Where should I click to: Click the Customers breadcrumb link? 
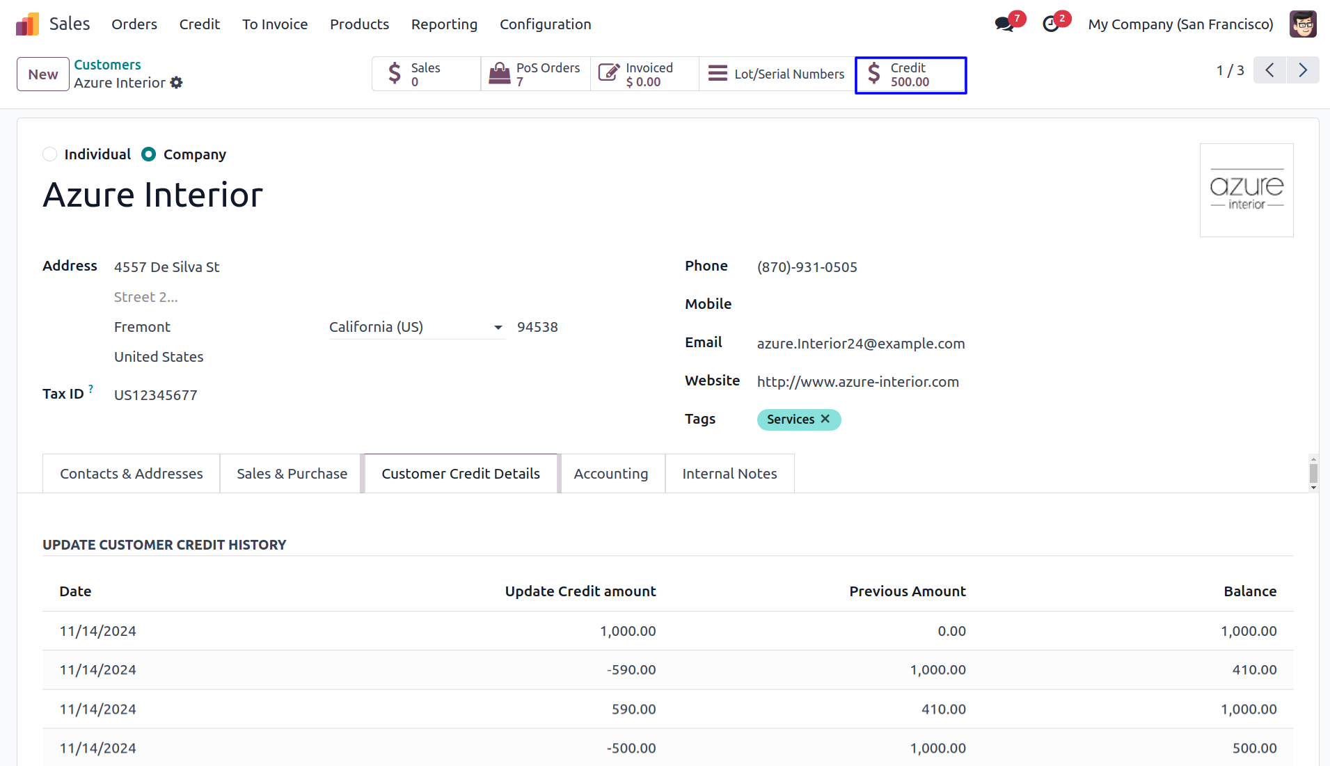point(107,65)
